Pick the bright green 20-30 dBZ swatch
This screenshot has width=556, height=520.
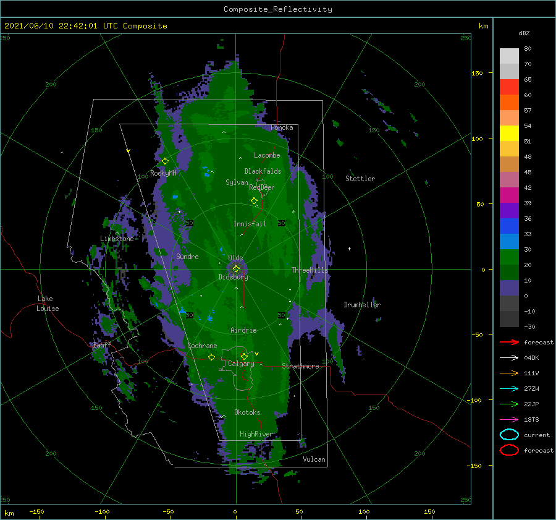(x=509, y=257)
